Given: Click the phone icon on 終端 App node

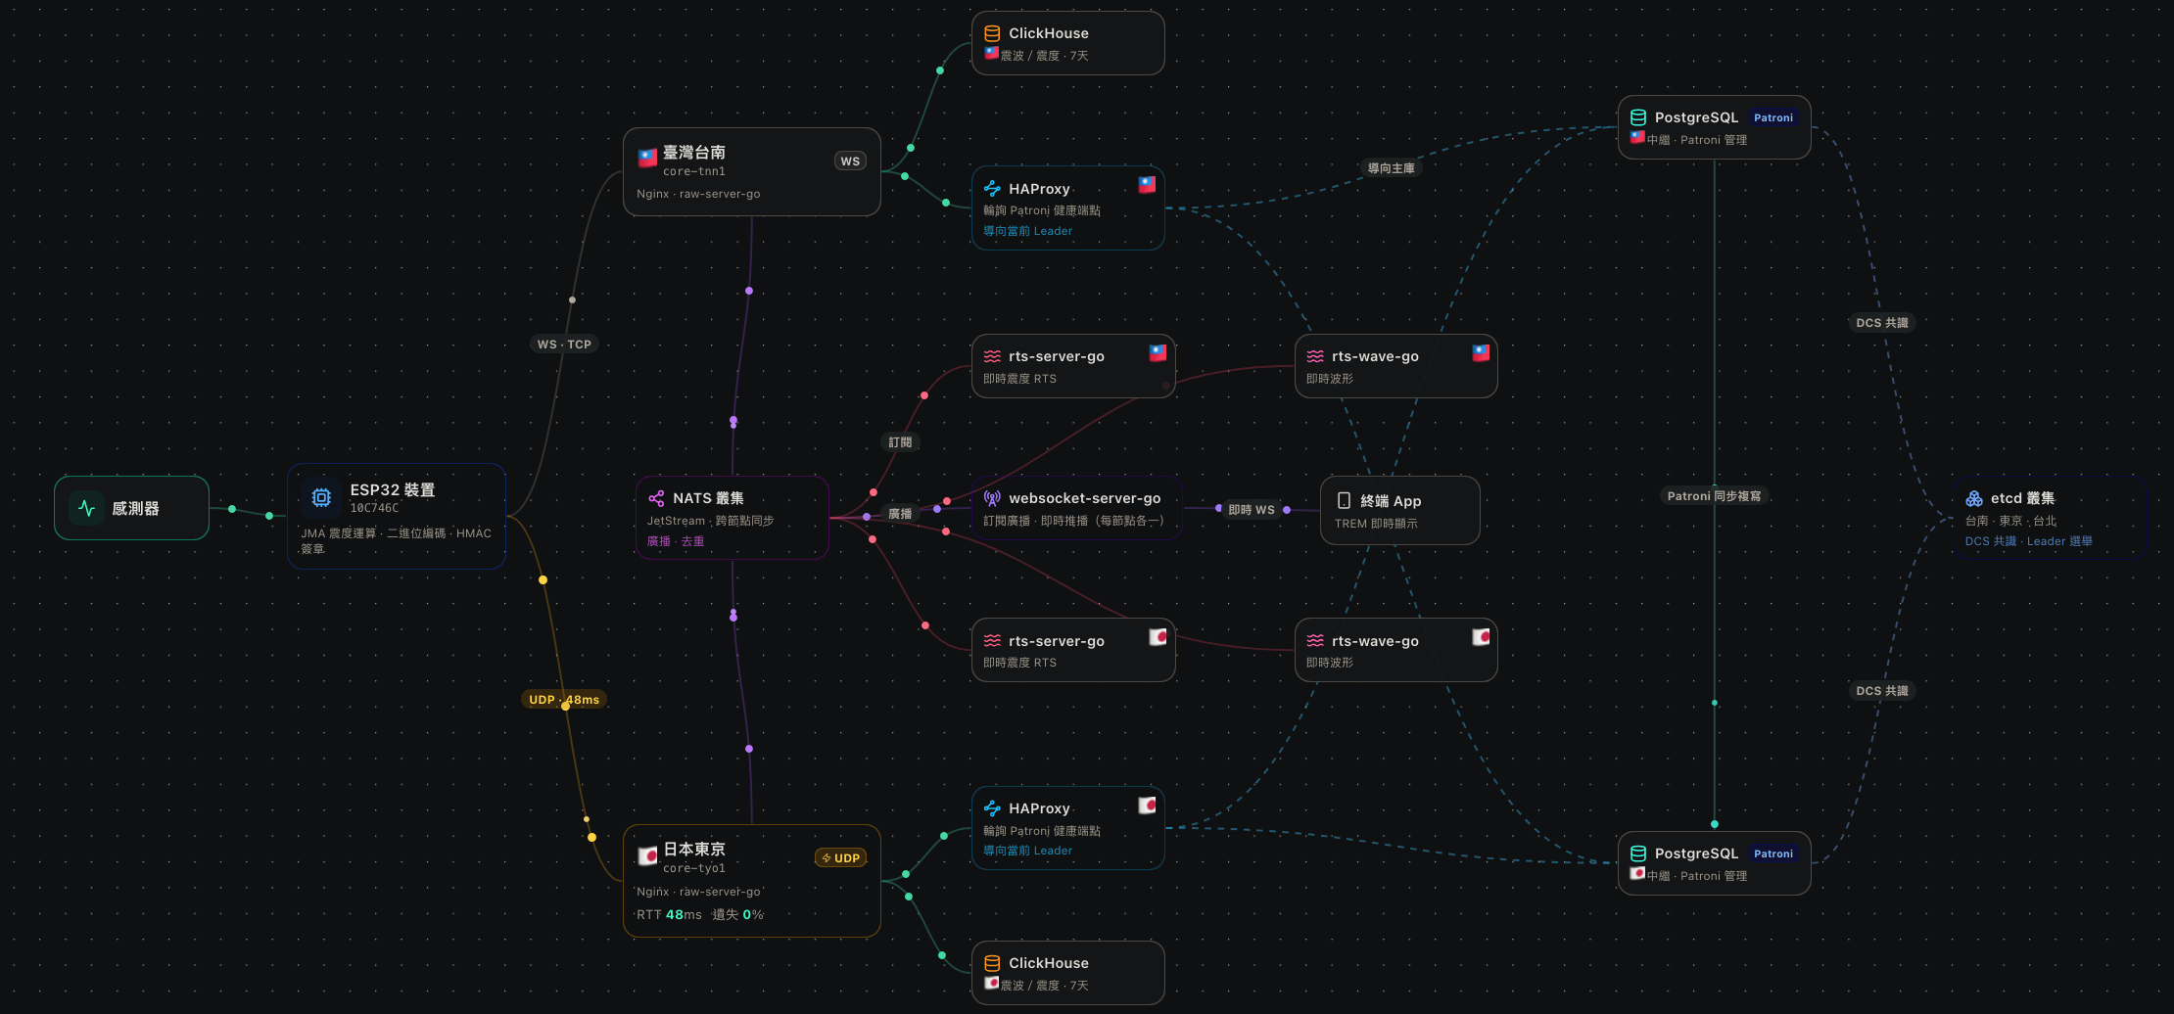Looking at the screenshot, I should point(1344,500).
